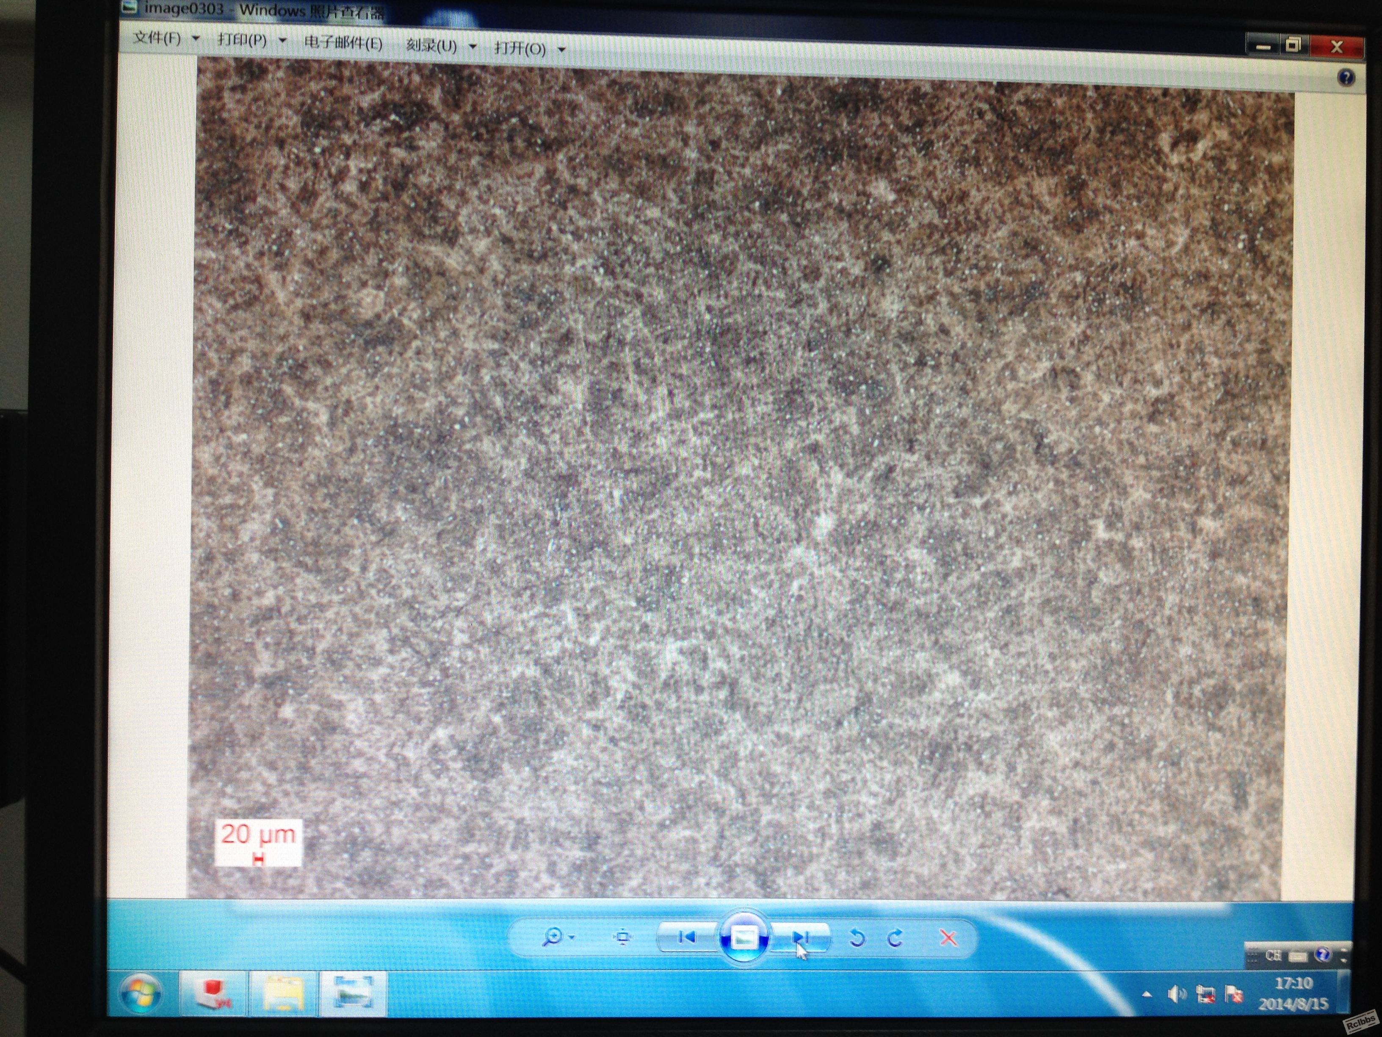Viewport: 1382px width, 1037px height.
Task: Start the slideshow with the center button
Action: pos(744,937)
